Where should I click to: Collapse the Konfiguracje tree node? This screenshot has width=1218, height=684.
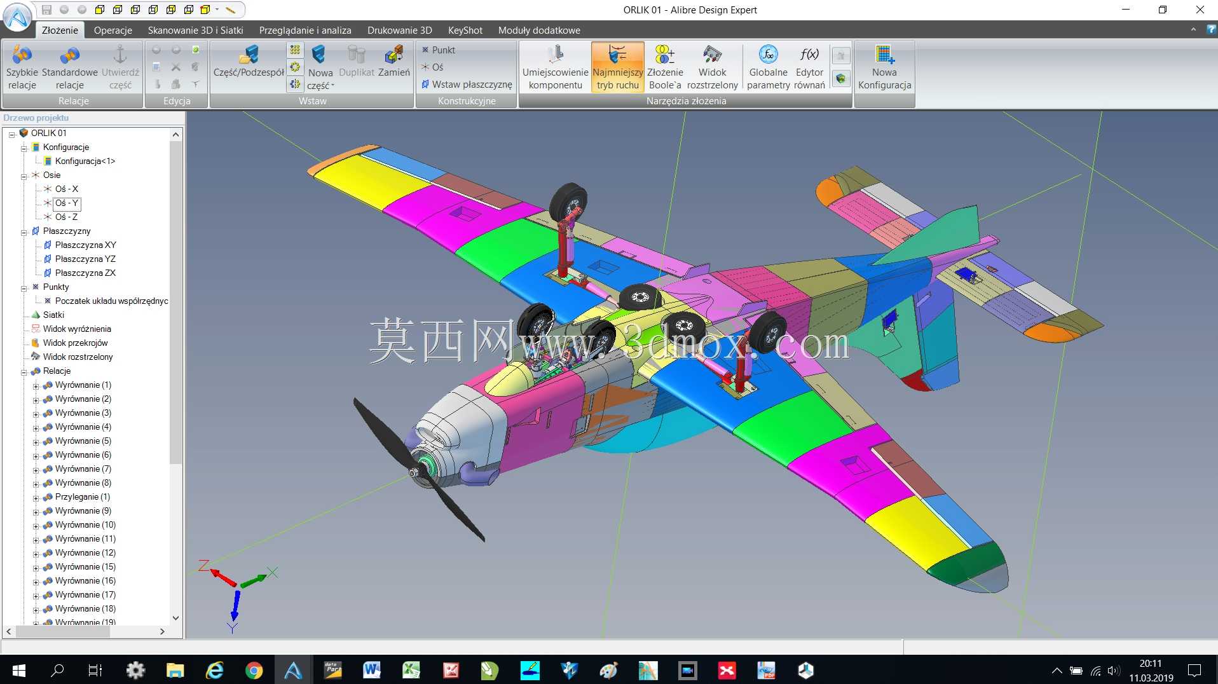point(24,147)
